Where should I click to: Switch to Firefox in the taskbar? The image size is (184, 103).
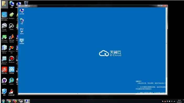pos(15,101)
